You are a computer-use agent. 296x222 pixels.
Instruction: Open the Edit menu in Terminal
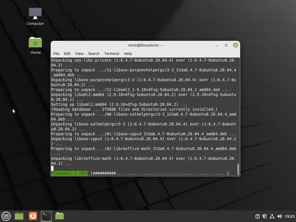point(67,53)
